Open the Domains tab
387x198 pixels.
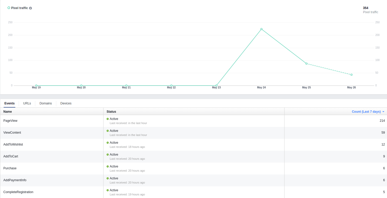coord(46,103)
